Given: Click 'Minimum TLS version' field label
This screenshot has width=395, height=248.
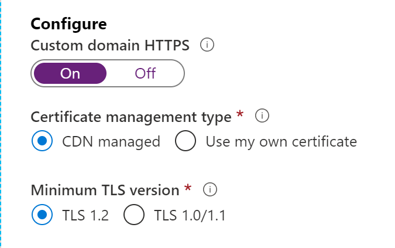Looking at the screenshot, I should [x=105, y=190].
